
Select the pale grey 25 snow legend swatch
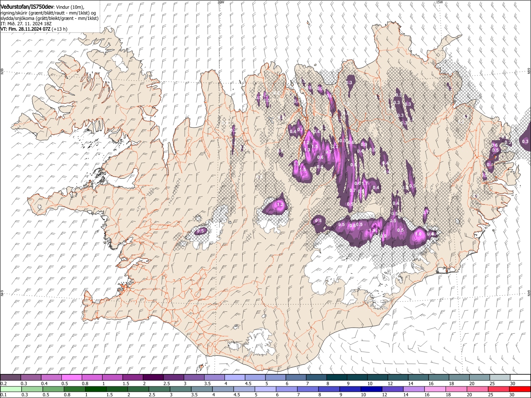[x=500, y=377]
